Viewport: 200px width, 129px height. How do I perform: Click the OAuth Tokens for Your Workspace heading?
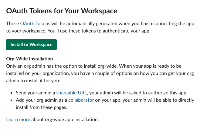pos(62,11)
